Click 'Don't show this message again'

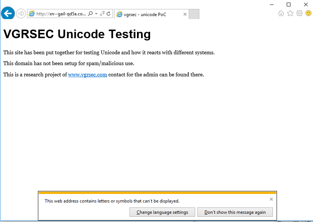tap(235, 212)
